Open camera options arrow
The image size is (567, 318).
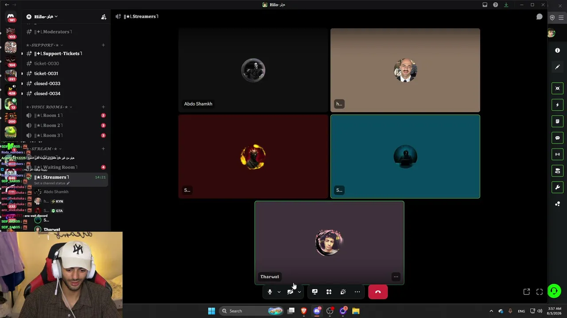299,292
